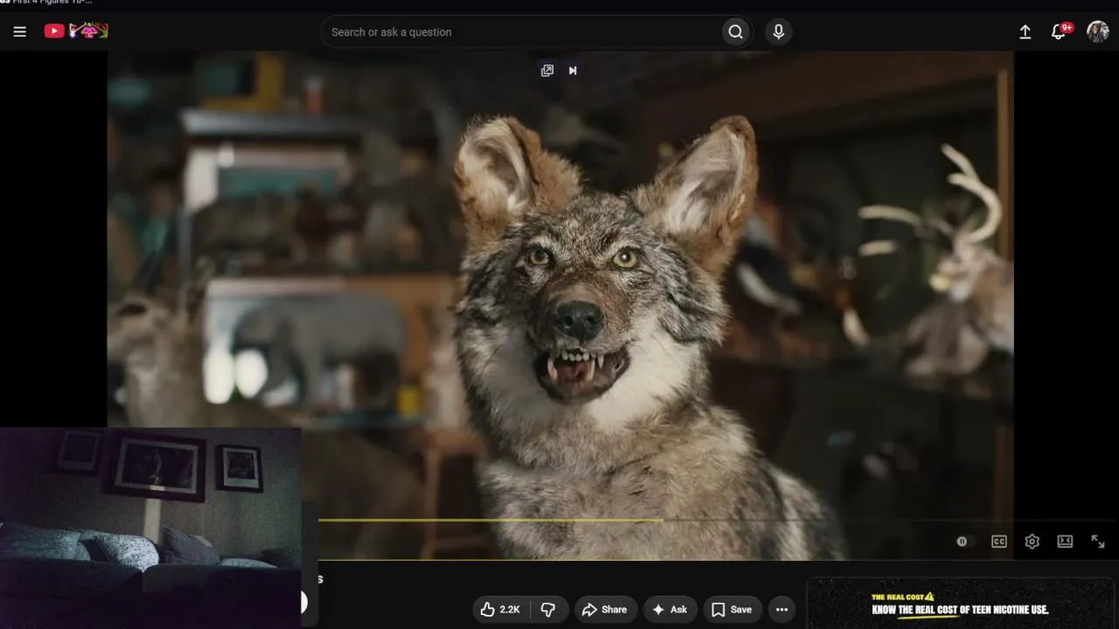
Task: Like the video (2.2K)
Action: (x=500, y=610)
